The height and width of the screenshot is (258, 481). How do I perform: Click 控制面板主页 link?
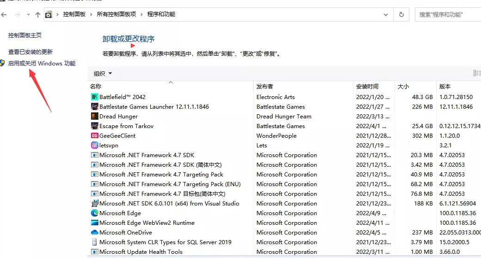pyautogui.click(x=25, y=35)
